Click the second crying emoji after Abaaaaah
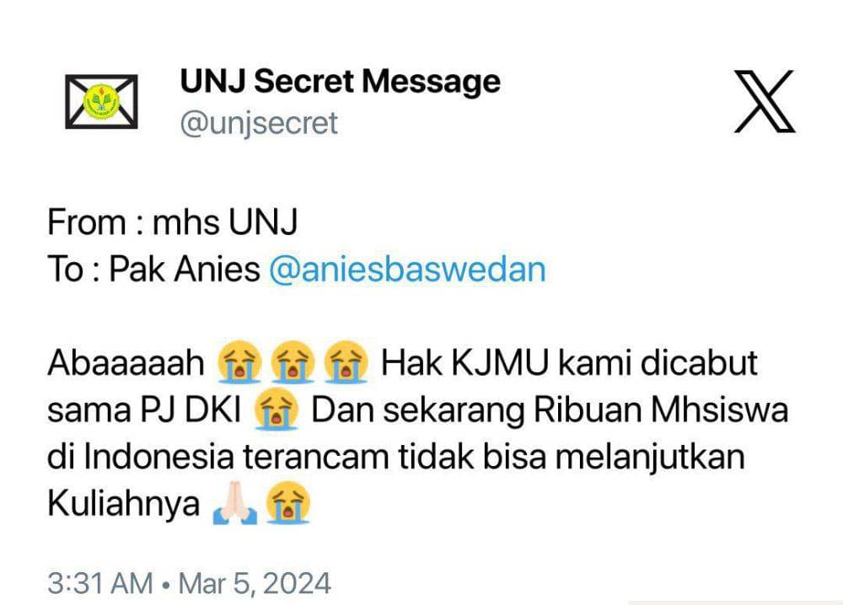843x605 pixels. tap(292, 361)
